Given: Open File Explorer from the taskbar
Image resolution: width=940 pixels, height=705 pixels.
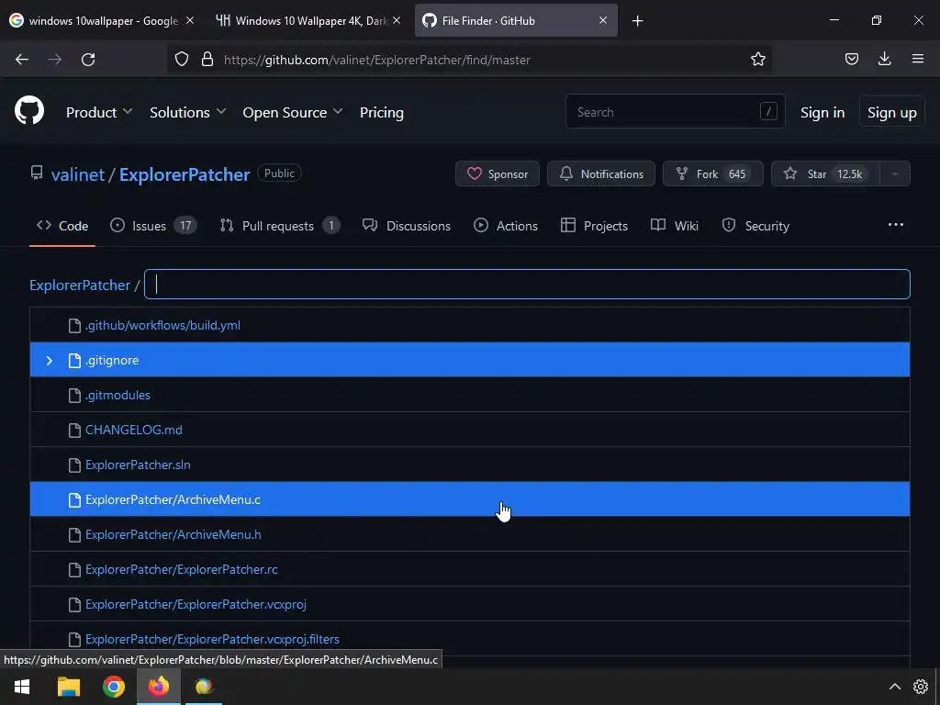Looking at the screenshot, I should point(68,687).
